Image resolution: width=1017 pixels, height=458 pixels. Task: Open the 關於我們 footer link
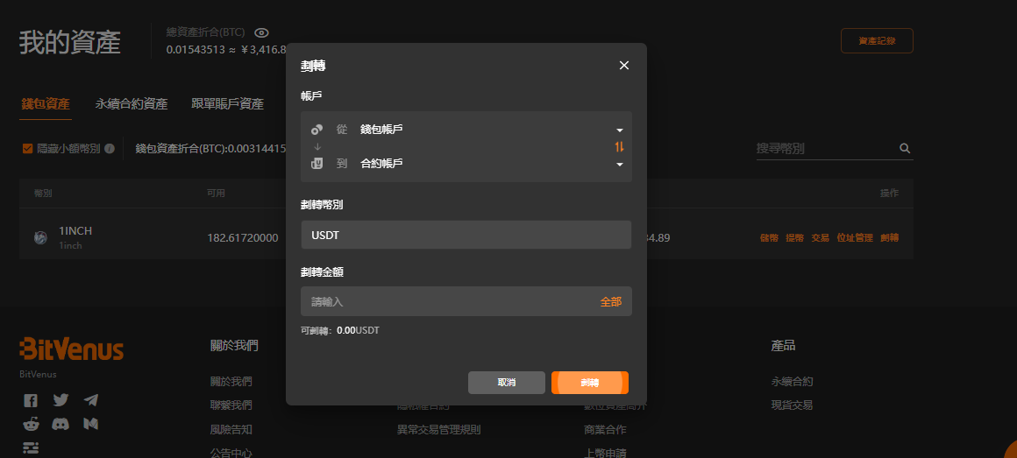click(x=231, y=382)
